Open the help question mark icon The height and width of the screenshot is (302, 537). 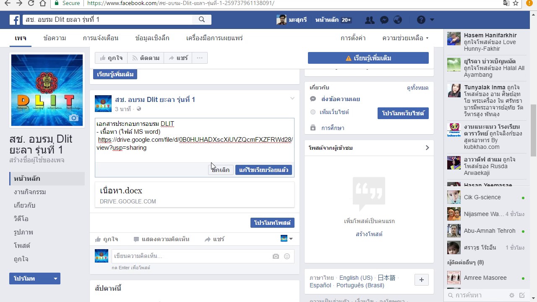pos(421,20)
